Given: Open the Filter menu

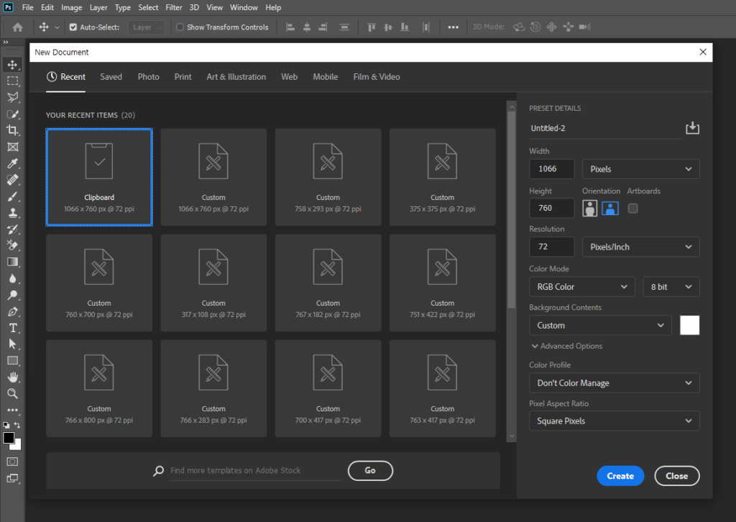Looking at the screenshot, I should pyautogui.click(x=173, y=7).
